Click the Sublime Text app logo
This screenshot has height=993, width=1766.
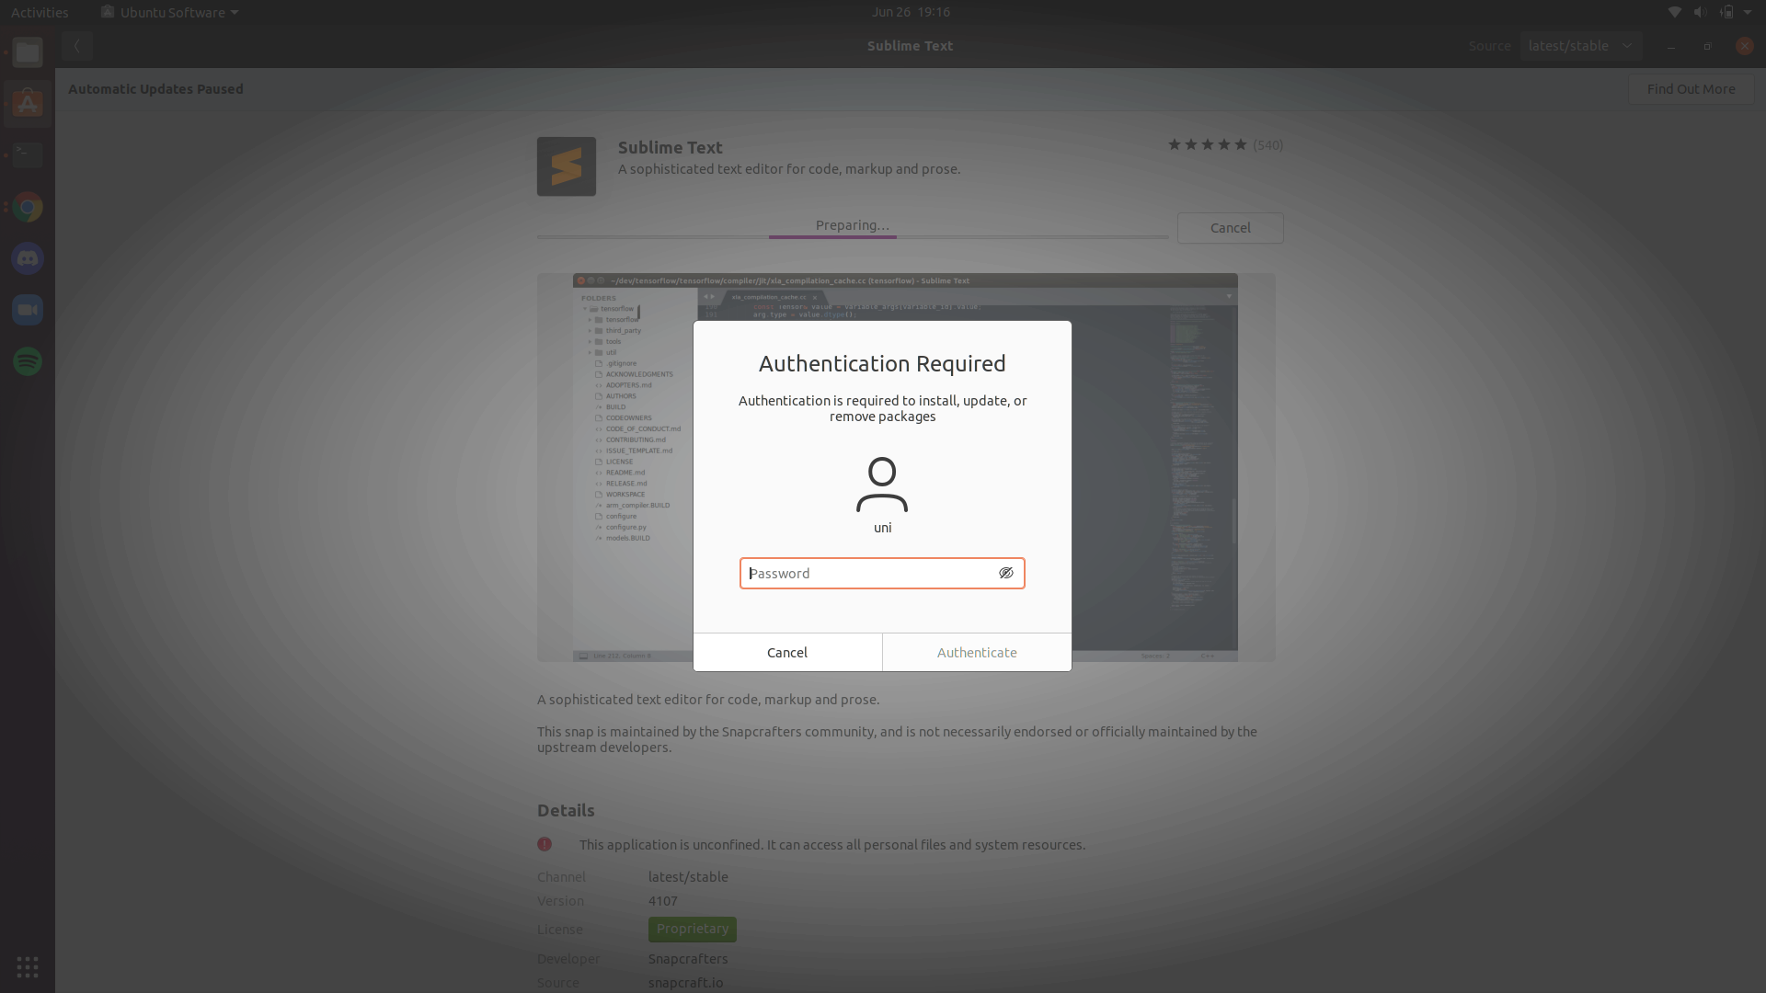[x=566, y=166]
